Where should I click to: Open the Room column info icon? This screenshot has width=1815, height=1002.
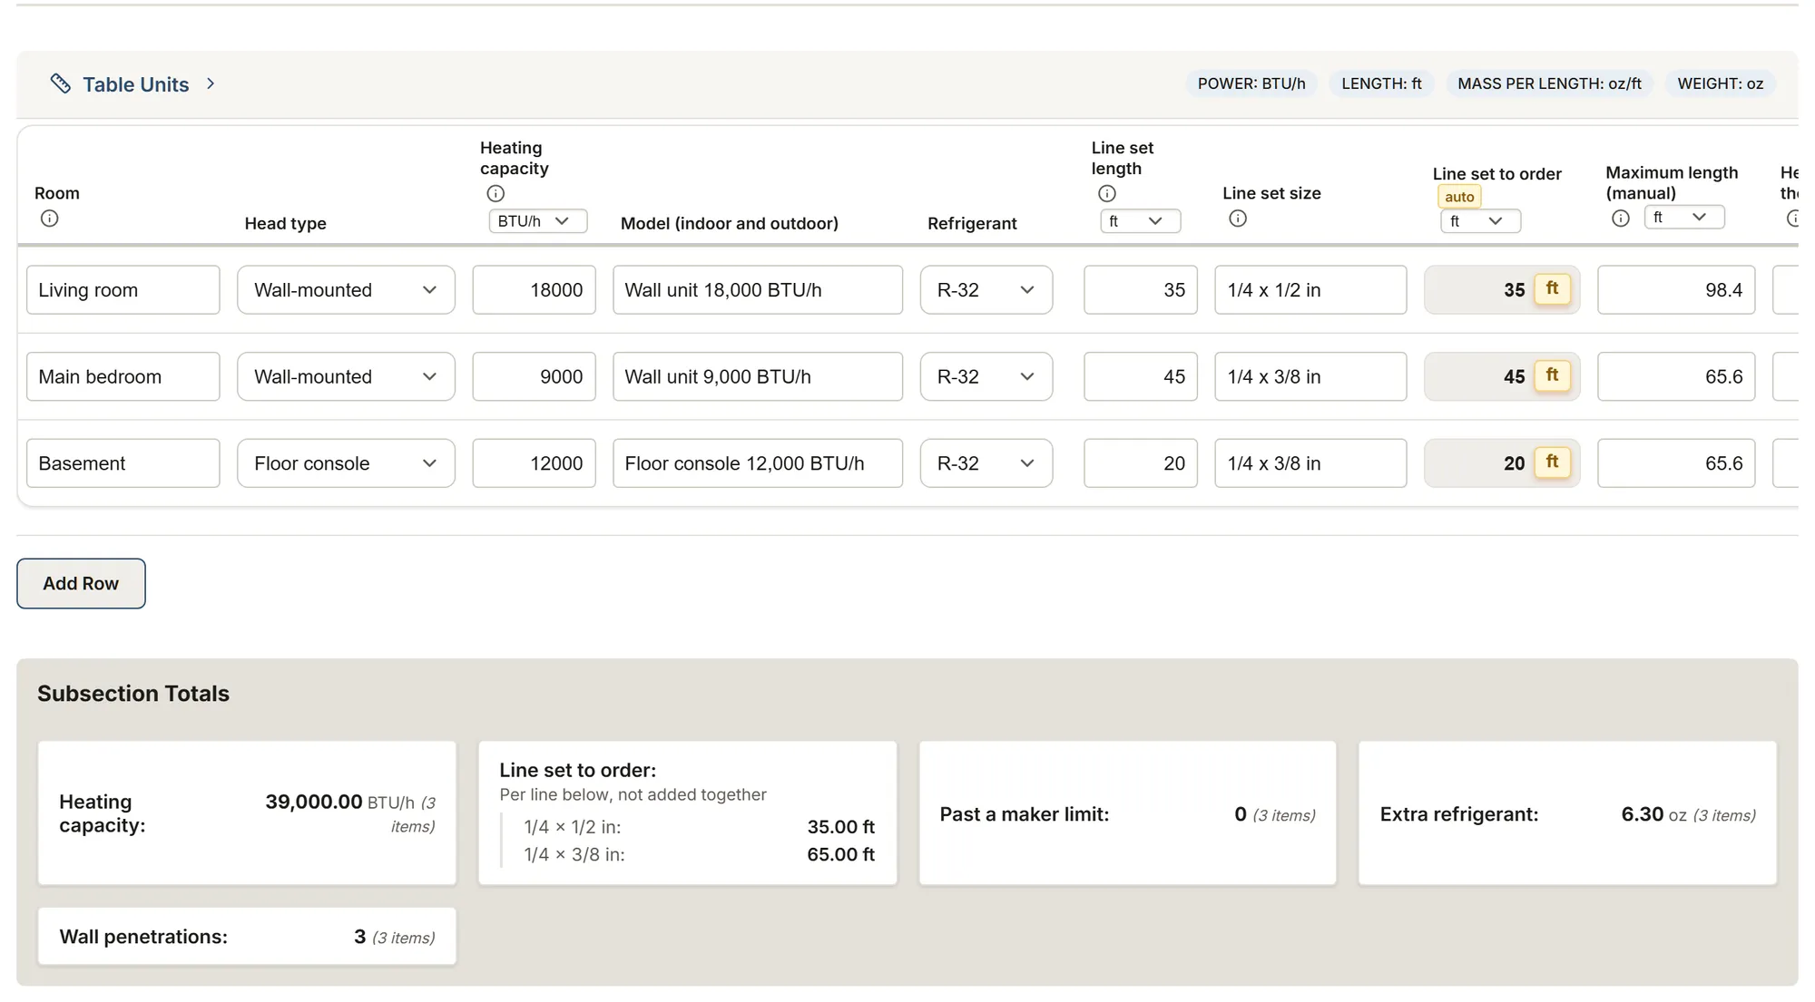click(x=50, y=219)
